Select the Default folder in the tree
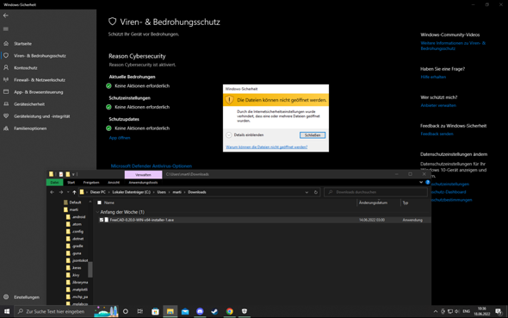 [x=75, y=203]
